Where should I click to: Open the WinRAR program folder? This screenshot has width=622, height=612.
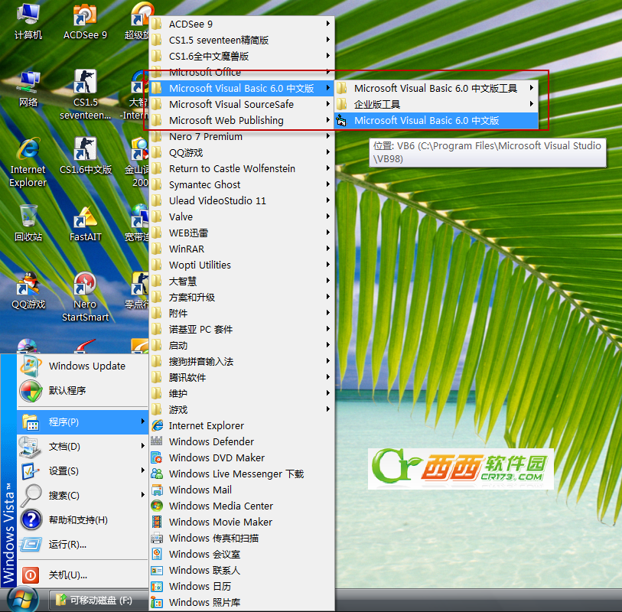point(242,249)
